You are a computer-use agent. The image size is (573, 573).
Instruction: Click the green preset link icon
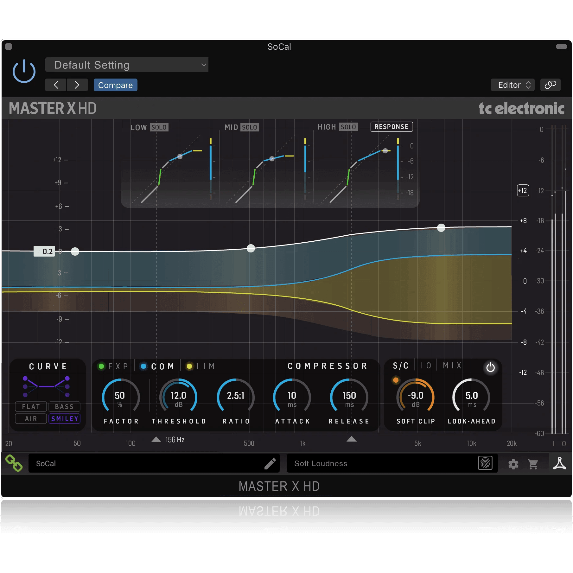14,463
